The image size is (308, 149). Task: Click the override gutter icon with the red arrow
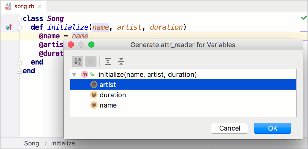tap(8, 27)
